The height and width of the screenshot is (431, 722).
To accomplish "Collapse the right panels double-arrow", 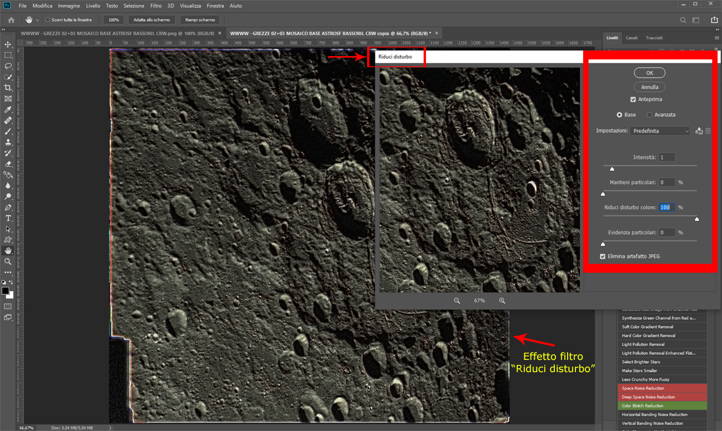I will tap(716, 30).
